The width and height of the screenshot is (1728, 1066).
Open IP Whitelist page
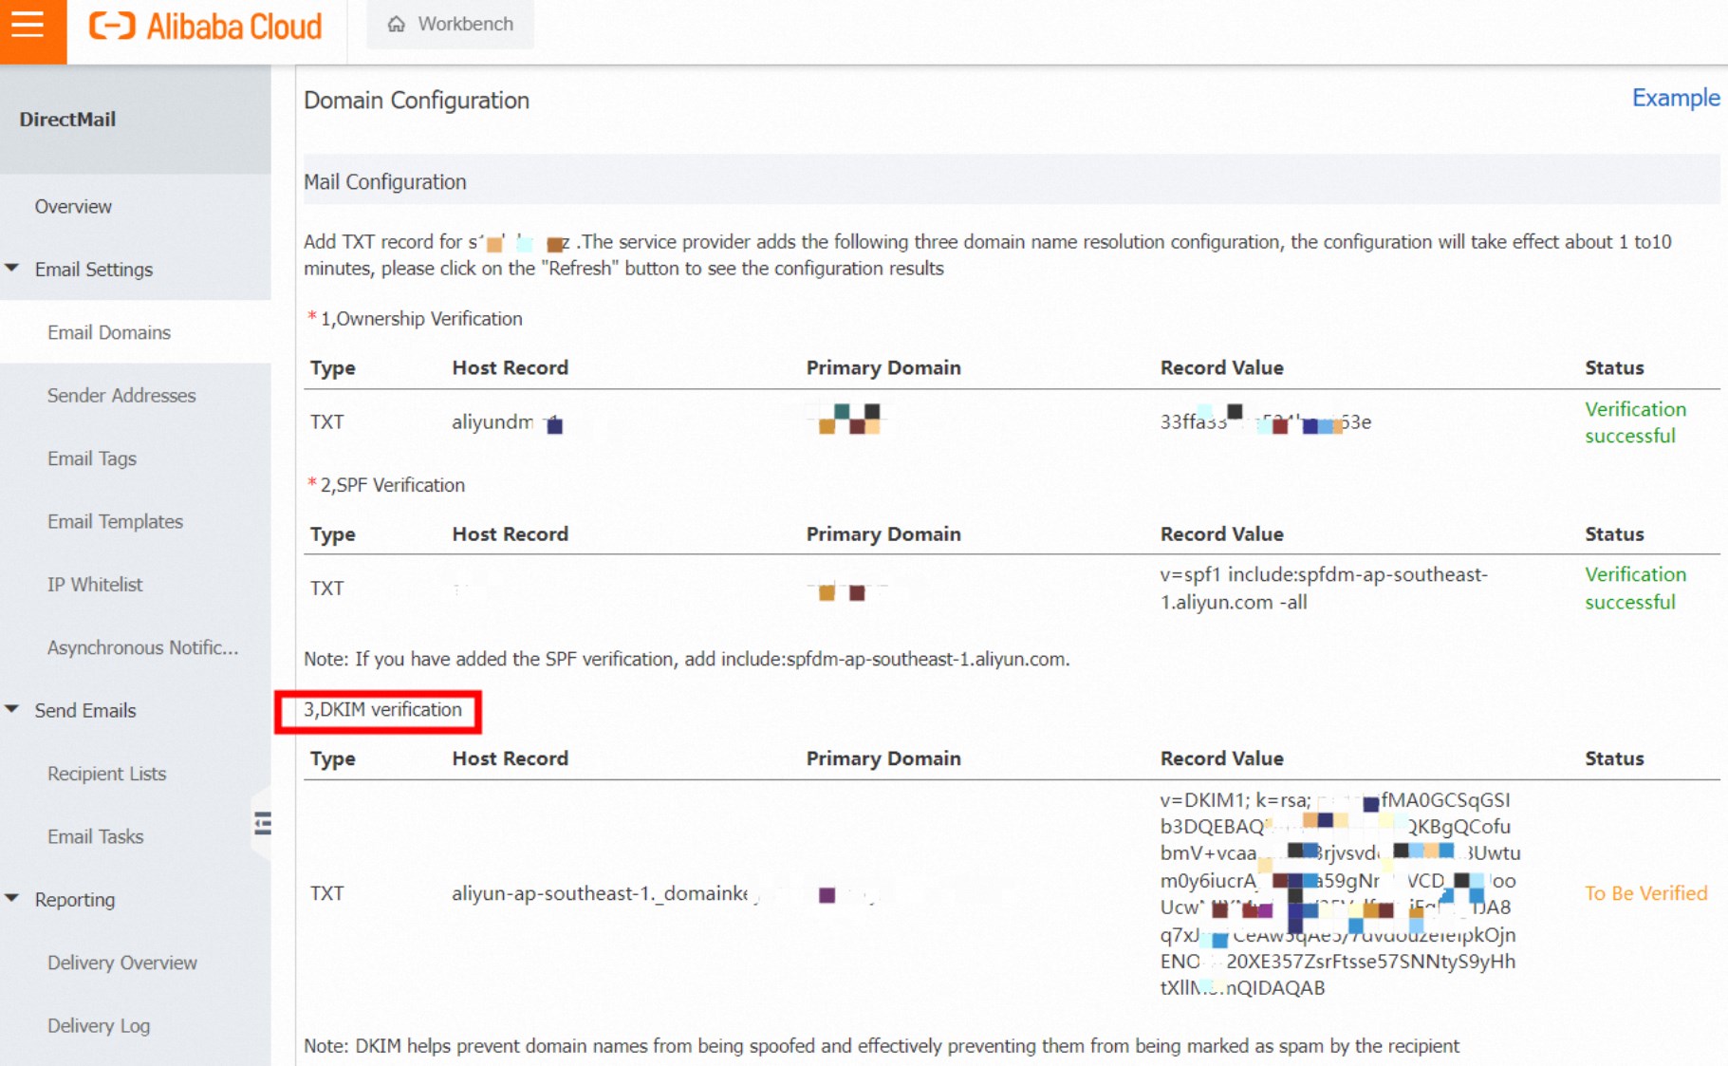[x=95, y=584]
